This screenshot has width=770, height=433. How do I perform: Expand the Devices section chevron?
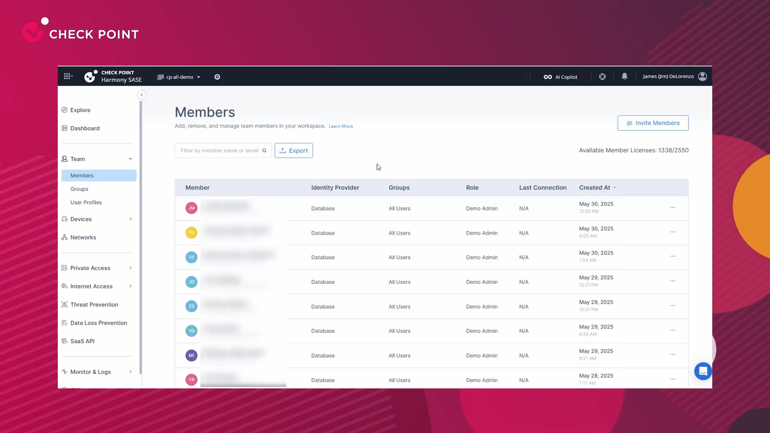tap(131, 219)
